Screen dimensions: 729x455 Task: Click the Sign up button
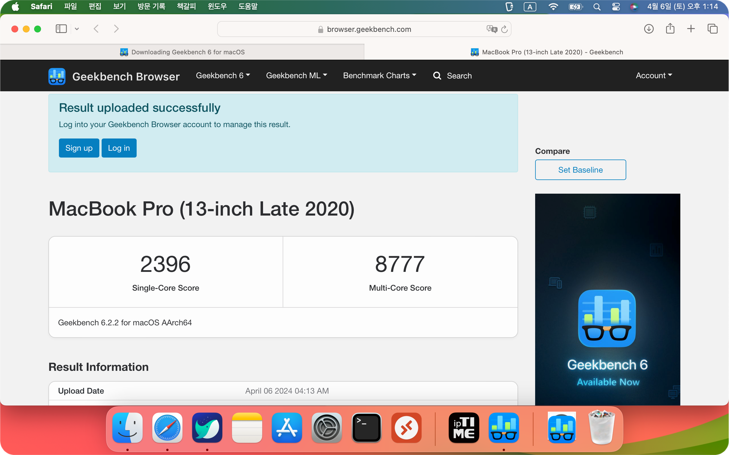tap(79, 148)
